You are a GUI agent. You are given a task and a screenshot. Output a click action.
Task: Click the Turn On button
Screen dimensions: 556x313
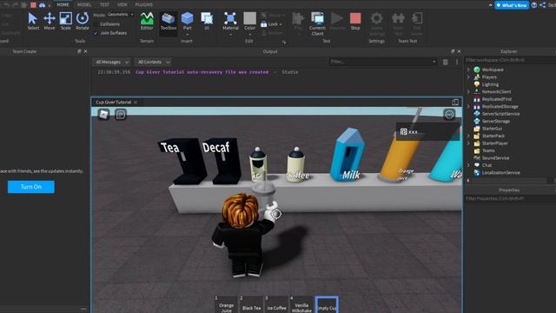pos(31,187)
